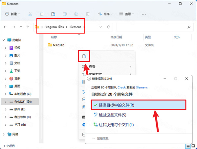
Task: Click the Delete trash icon
Action: click(88, 14)
